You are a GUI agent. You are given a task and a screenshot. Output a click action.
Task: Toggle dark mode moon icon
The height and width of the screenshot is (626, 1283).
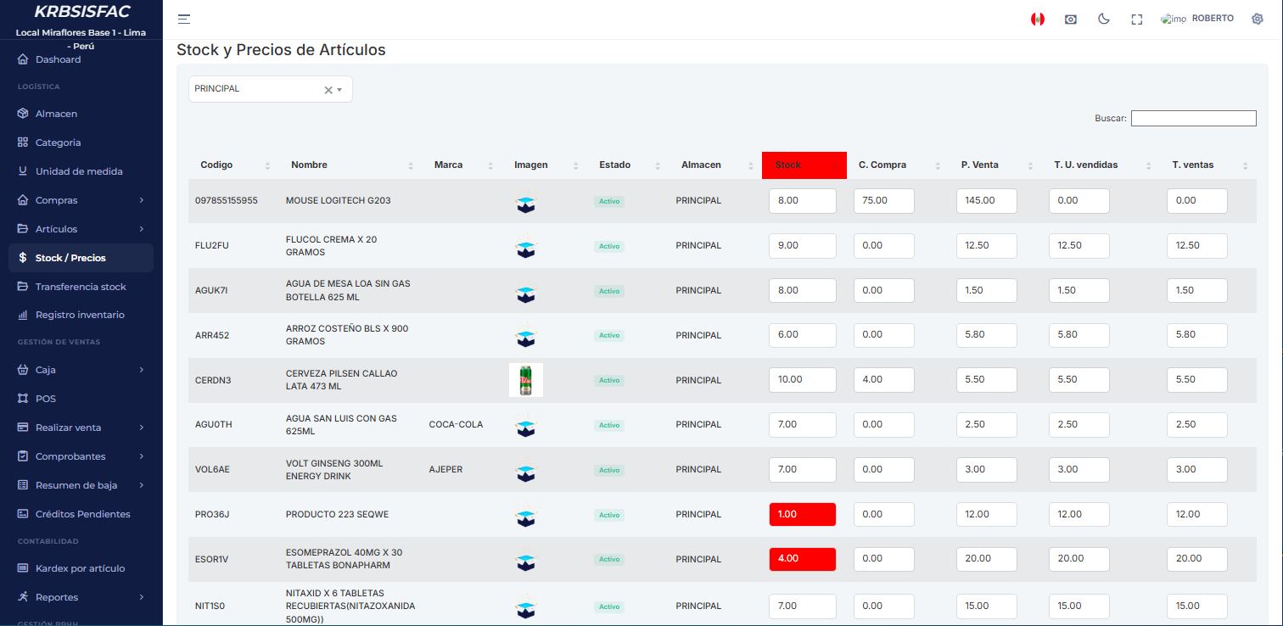(1104, 19)
